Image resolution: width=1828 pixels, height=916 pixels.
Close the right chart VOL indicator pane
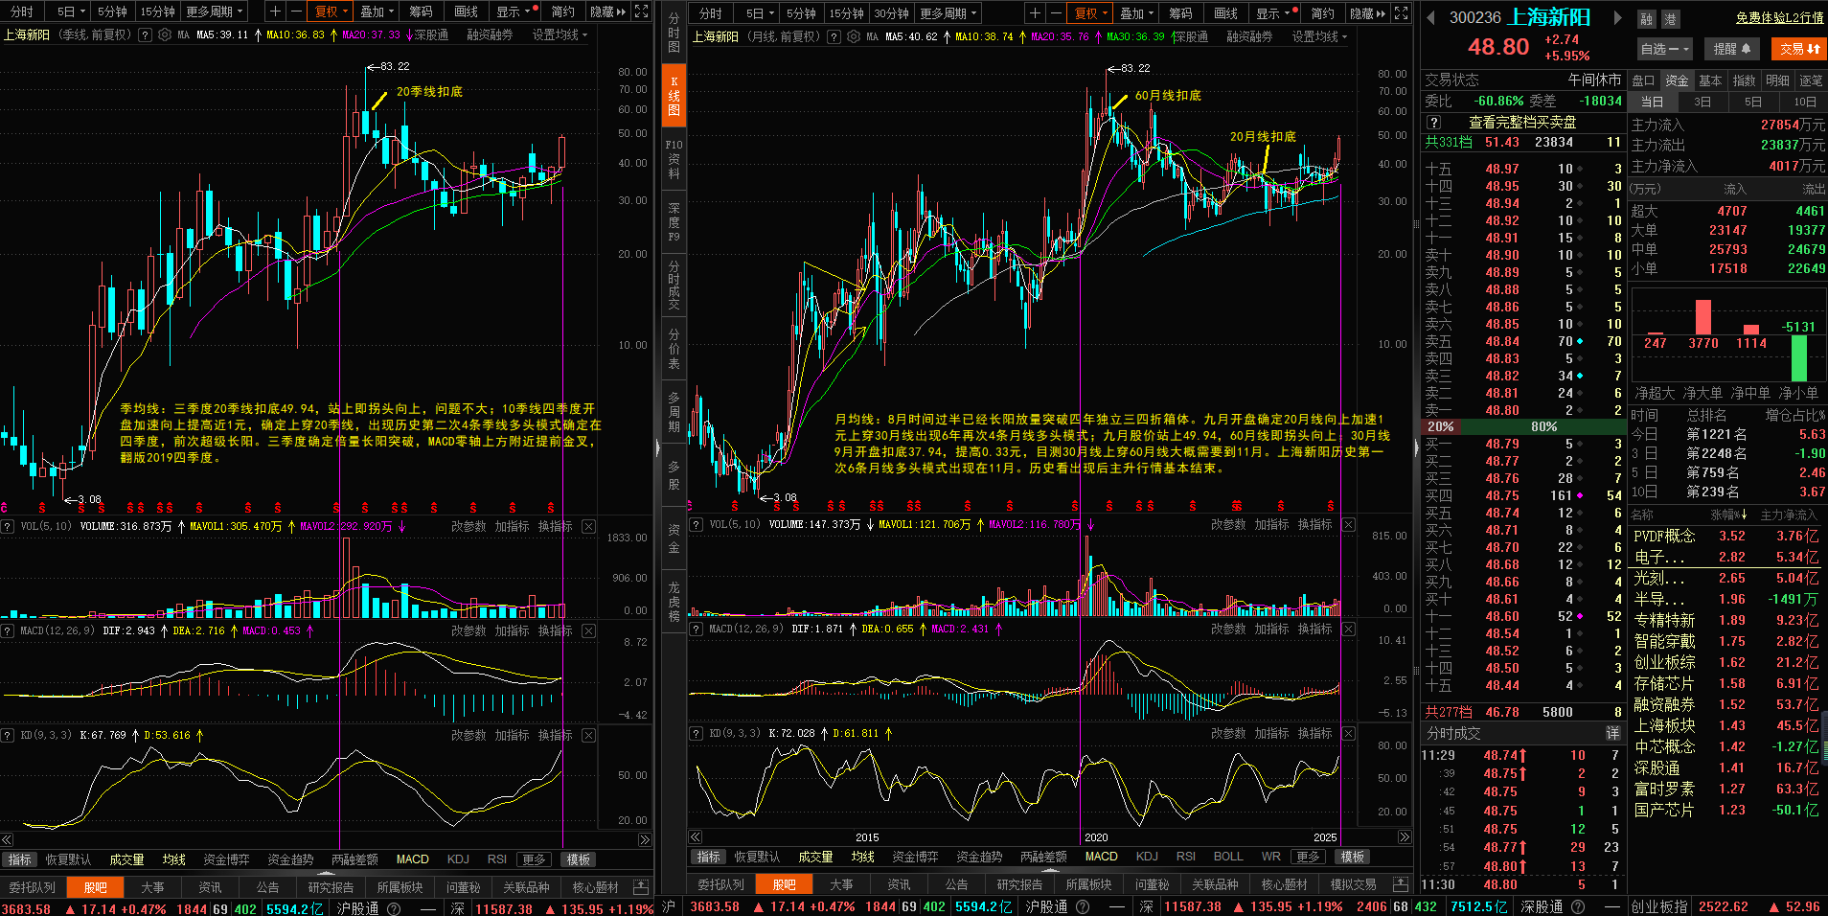point(1348,524)
